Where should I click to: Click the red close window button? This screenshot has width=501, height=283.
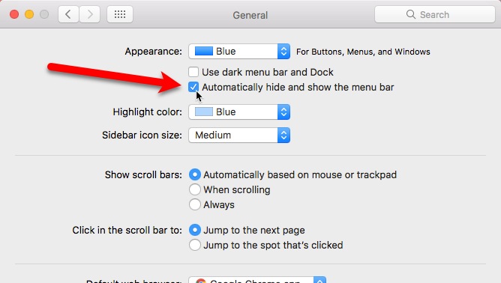(x=14, y=14)
